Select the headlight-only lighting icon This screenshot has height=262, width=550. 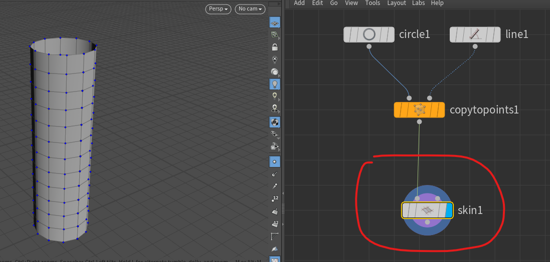[275, 72]
